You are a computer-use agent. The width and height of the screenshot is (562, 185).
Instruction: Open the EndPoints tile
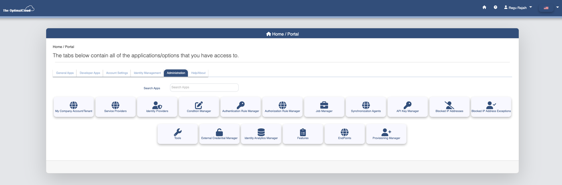pos(344,134)
